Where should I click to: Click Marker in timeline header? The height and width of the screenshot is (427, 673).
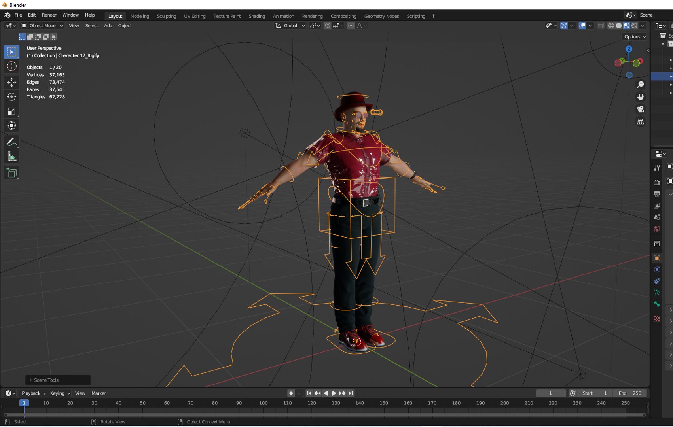click(99, 393)
